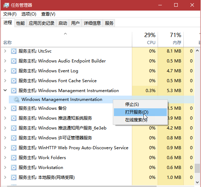The image size is (201, 187).
Task: Expand Windows 许可证管理器服务 group
Action: 5,138
